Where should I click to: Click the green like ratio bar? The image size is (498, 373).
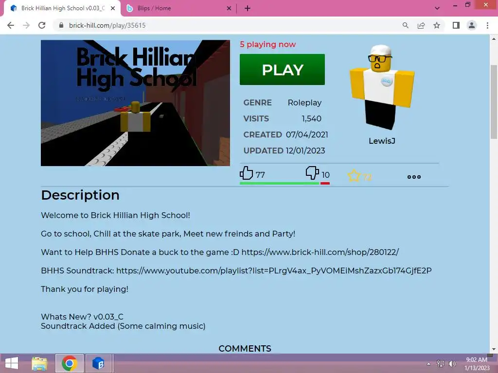click(x=279, y=183)
